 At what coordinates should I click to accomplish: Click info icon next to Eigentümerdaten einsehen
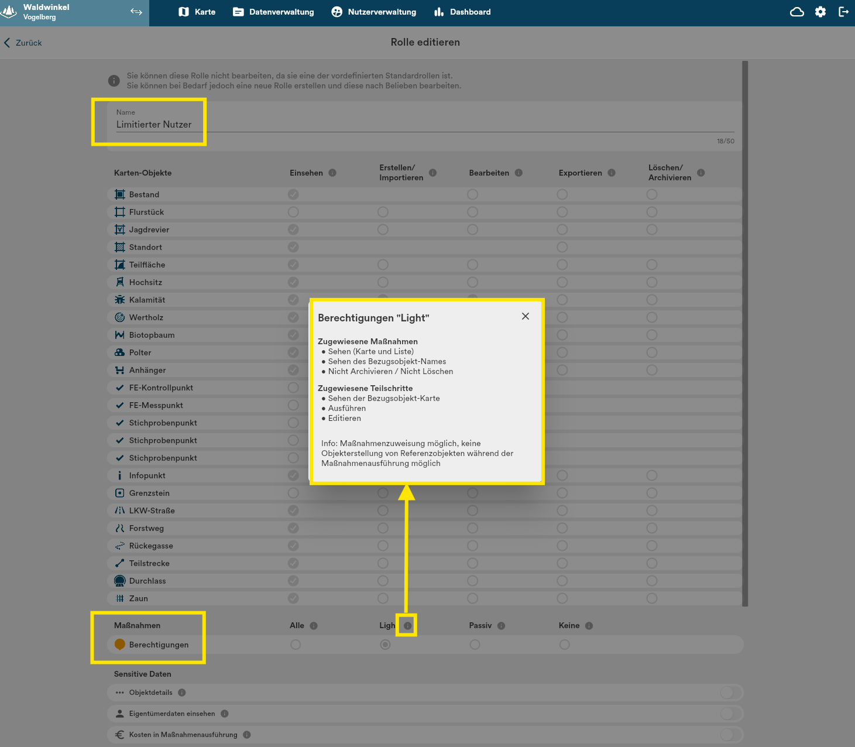225,714
